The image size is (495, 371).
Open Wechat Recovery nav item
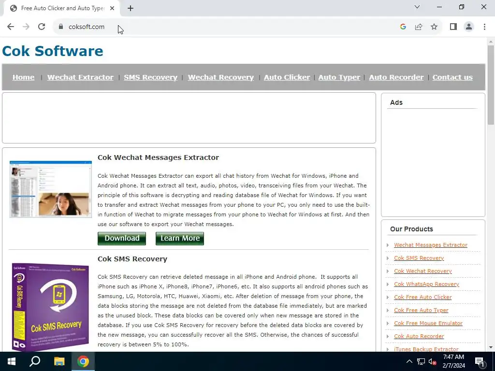pyautogui.click(x=220, y=77)
